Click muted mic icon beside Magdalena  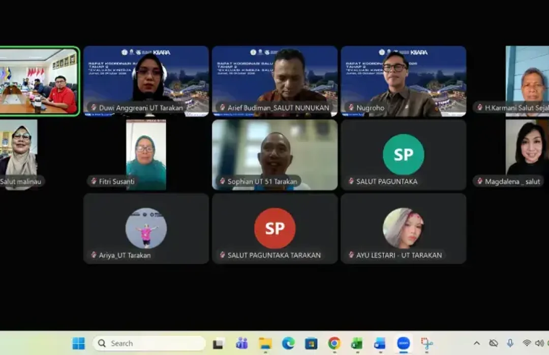(x=480, y=181)
